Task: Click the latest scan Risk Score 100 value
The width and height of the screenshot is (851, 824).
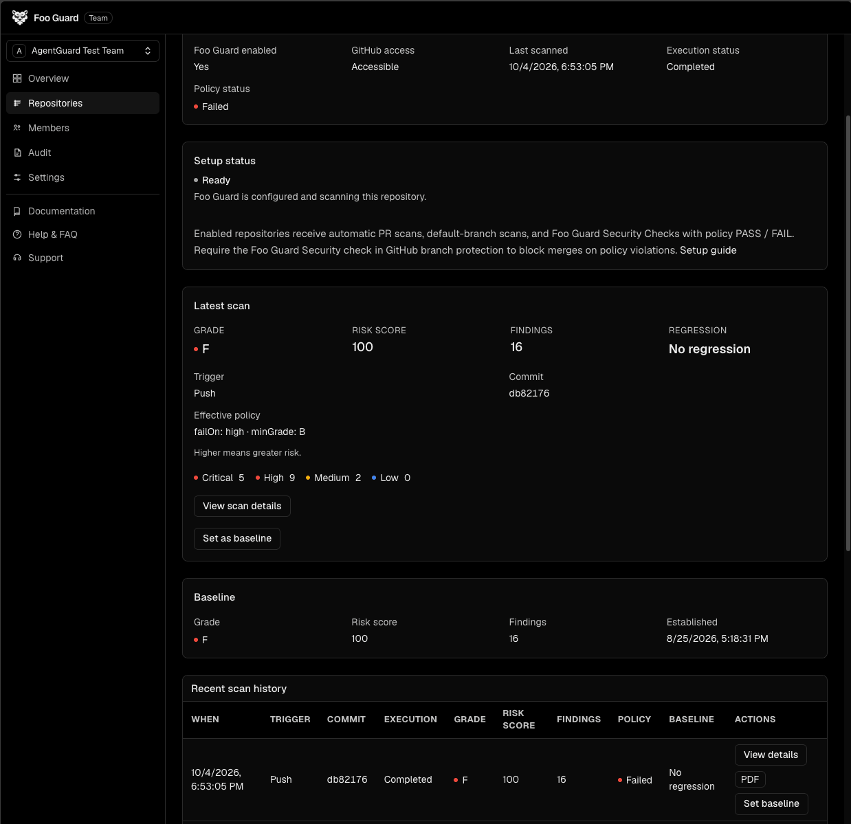Action: [362, 347]
